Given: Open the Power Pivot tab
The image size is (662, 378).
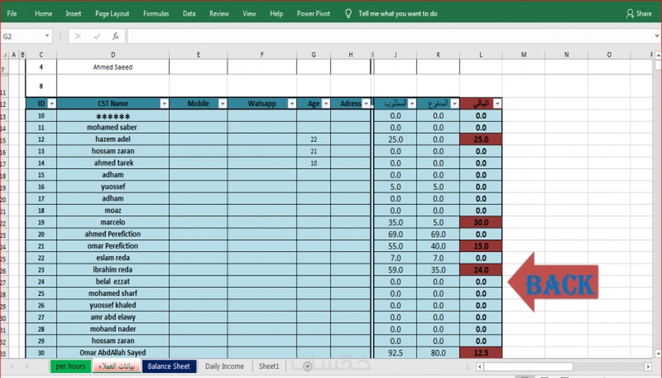Looking at the screenshot, I should 313,14.
